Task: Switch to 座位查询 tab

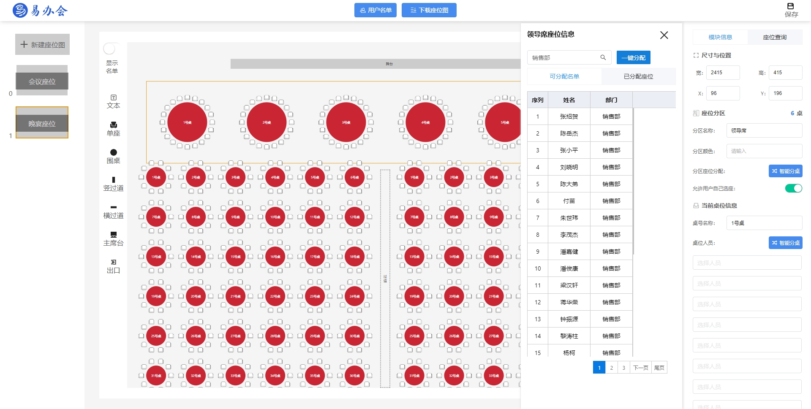Action: pyautogui.click(x=775, y=37)
